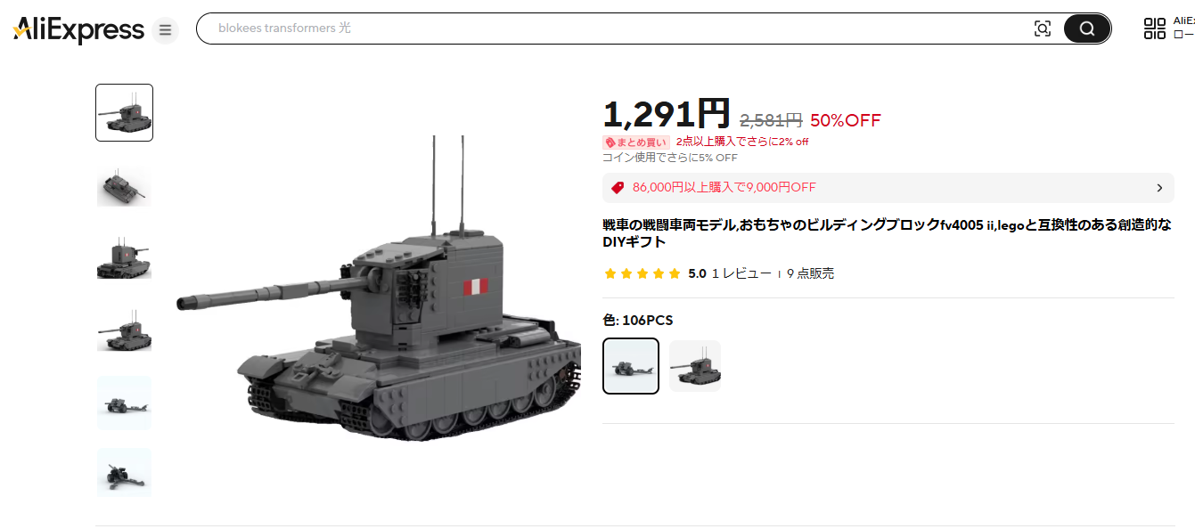
Task: Click the five-star rating icons
Action: click(x=642, y=273)
